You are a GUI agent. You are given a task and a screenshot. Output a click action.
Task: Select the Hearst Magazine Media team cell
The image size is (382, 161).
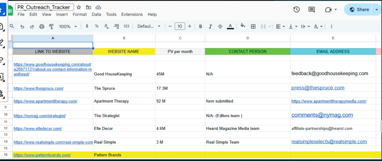248,128
